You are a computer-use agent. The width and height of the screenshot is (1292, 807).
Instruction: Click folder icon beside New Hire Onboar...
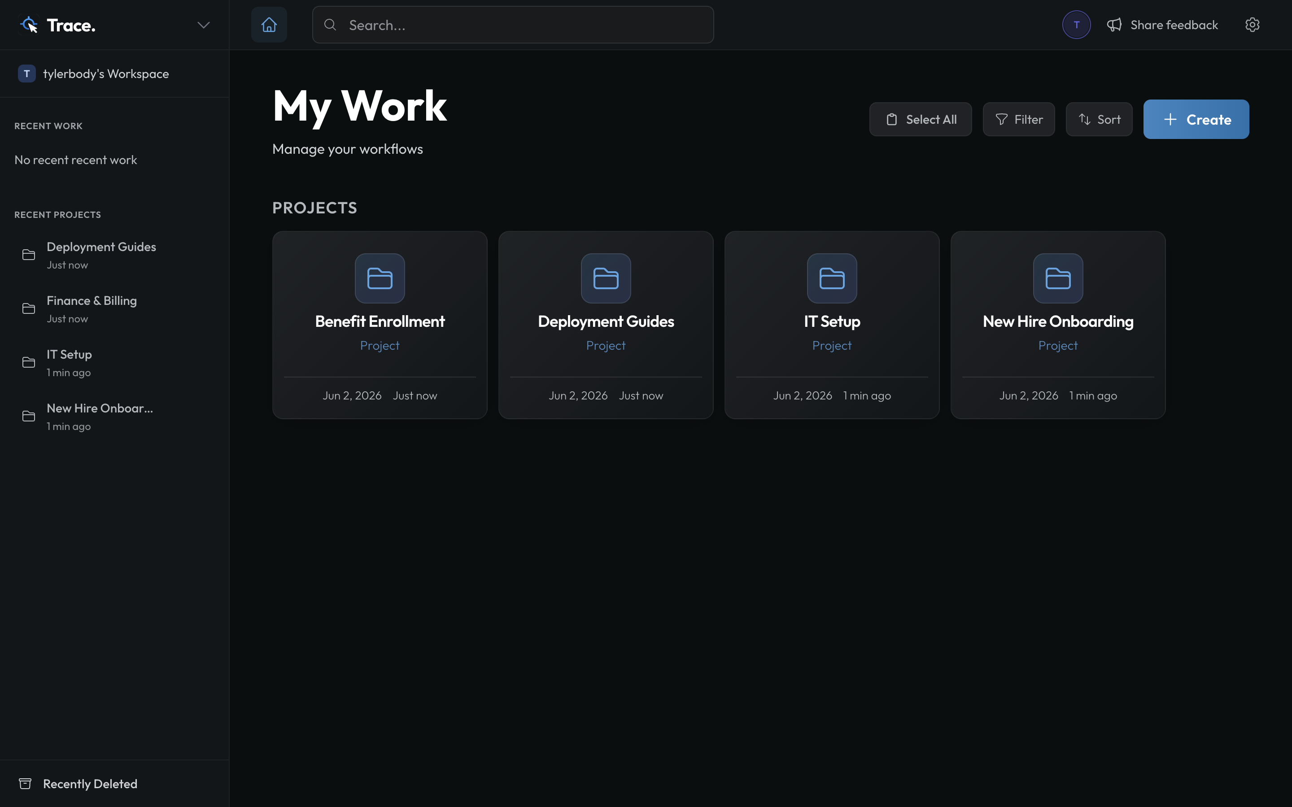coord(29,417)
